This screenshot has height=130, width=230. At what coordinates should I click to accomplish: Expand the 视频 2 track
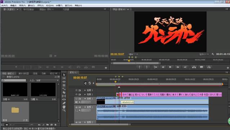coord(85,94)
